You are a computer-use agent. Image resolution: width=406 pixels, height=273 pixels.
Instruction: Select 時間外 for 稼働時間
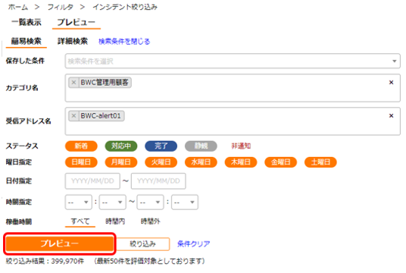(151, 221)
